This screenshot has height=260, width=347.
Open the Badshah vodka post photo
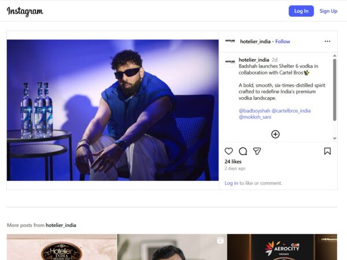pos(113,110)
